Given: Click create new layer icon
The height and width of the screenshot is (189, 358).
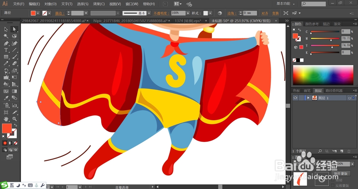Looking at the screenshot, I should [342, 151].
